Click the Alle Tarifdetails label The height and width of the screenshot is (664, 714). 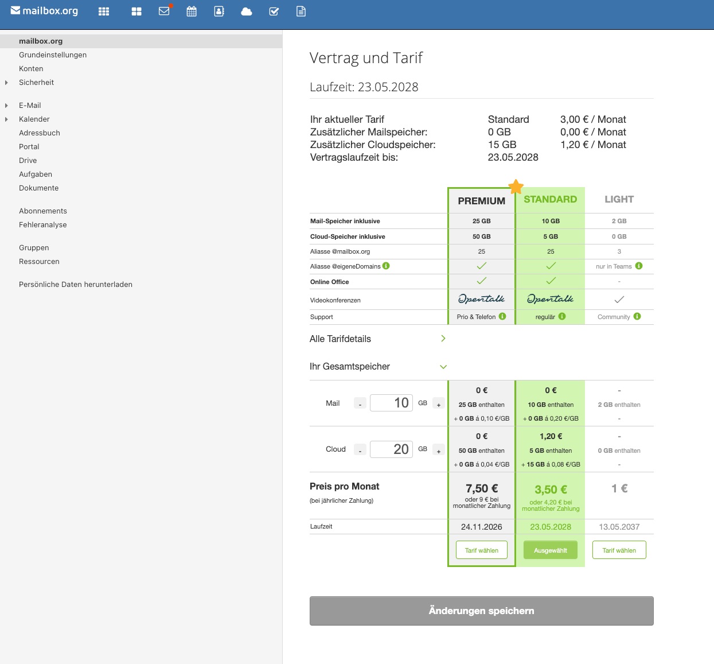pyautogui.click(x=340, y=339)
